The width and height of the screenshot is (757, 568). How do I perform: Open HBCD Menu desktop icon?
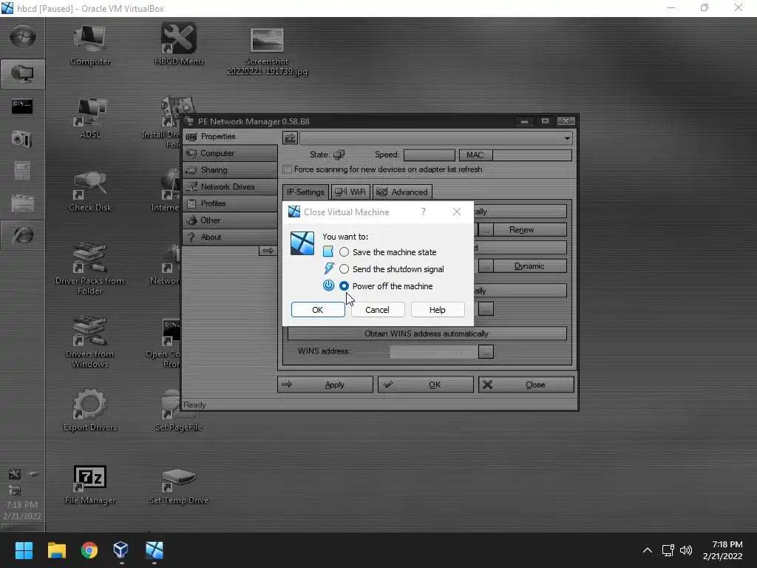179,45
